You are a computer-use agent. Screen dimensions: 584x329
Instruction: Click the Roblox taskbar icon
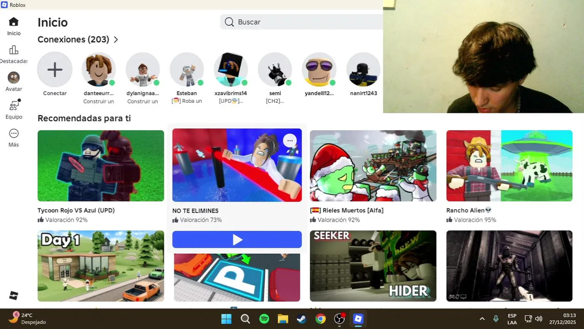(358, 318)
